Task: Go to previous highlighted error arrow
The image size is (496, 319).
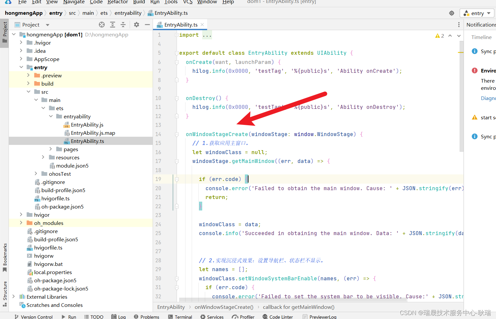Action: (450, 36)
